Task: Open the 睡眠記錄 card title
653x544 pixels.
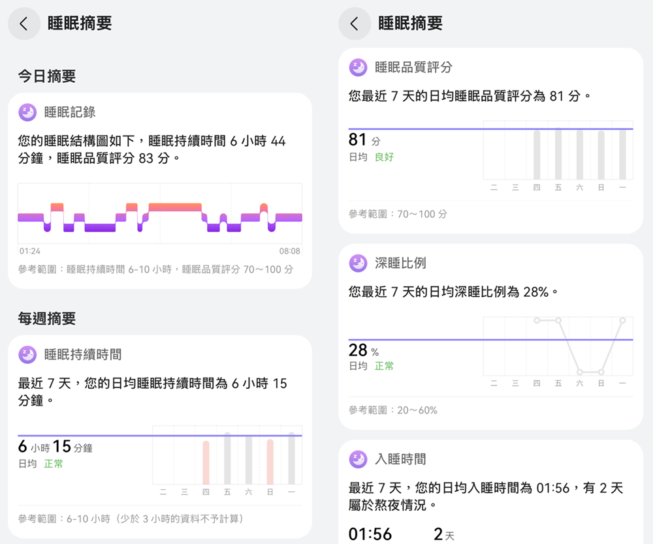Action: coord(70,112)
